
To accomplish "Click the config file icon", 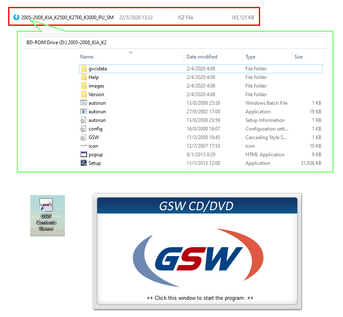I will coord(83,128).
